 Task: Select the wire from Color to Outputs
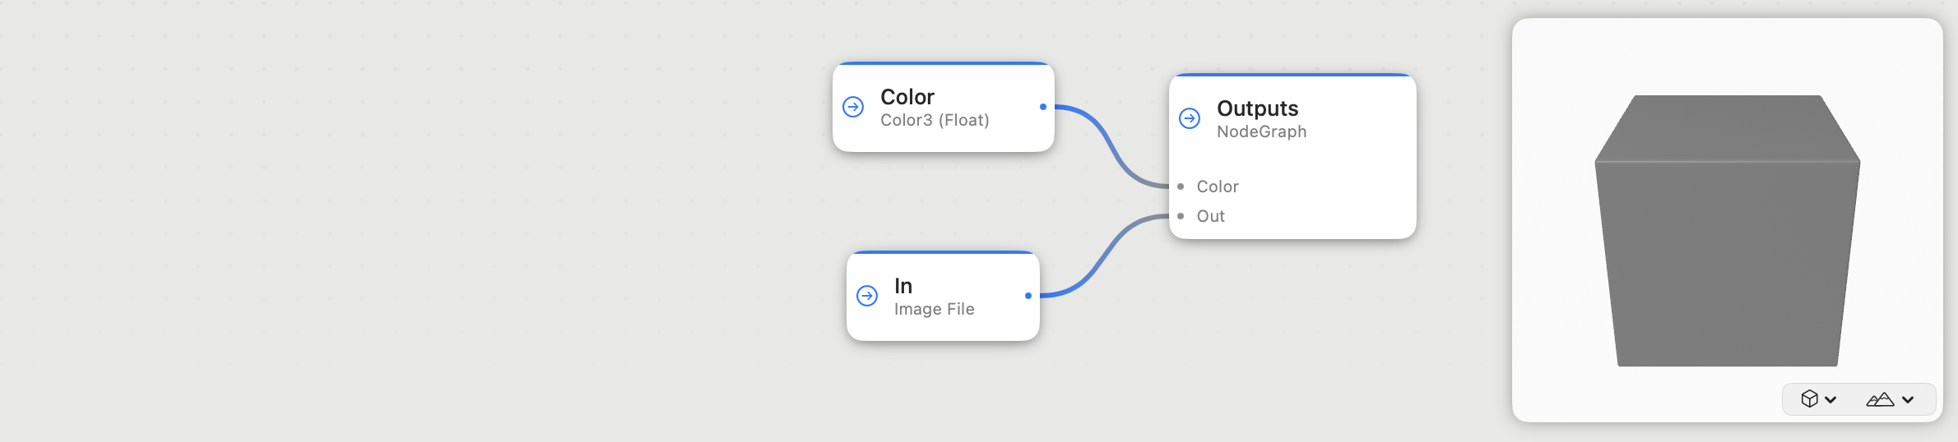click(x=1111, y=145)
